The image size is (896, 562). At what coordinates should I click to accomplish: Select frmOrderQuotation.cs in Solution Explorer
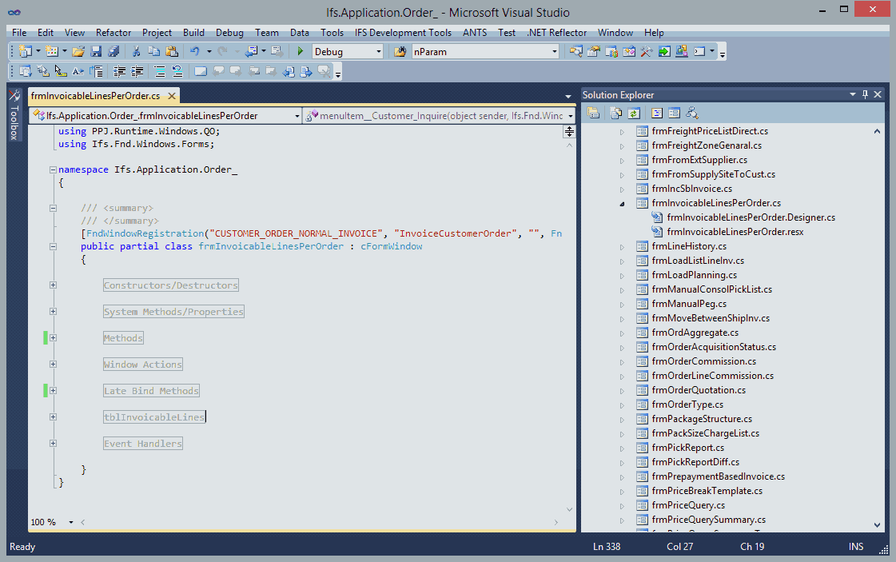(699, 390)
